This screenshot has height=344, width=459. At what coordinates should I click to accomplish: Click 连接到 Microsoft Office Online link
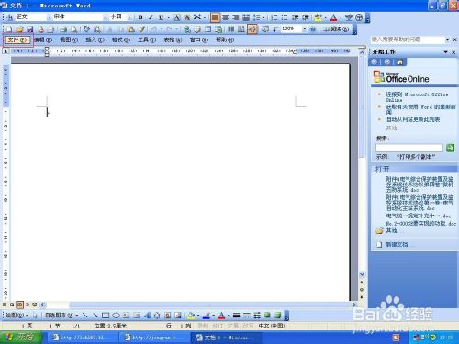click(417, 97)
